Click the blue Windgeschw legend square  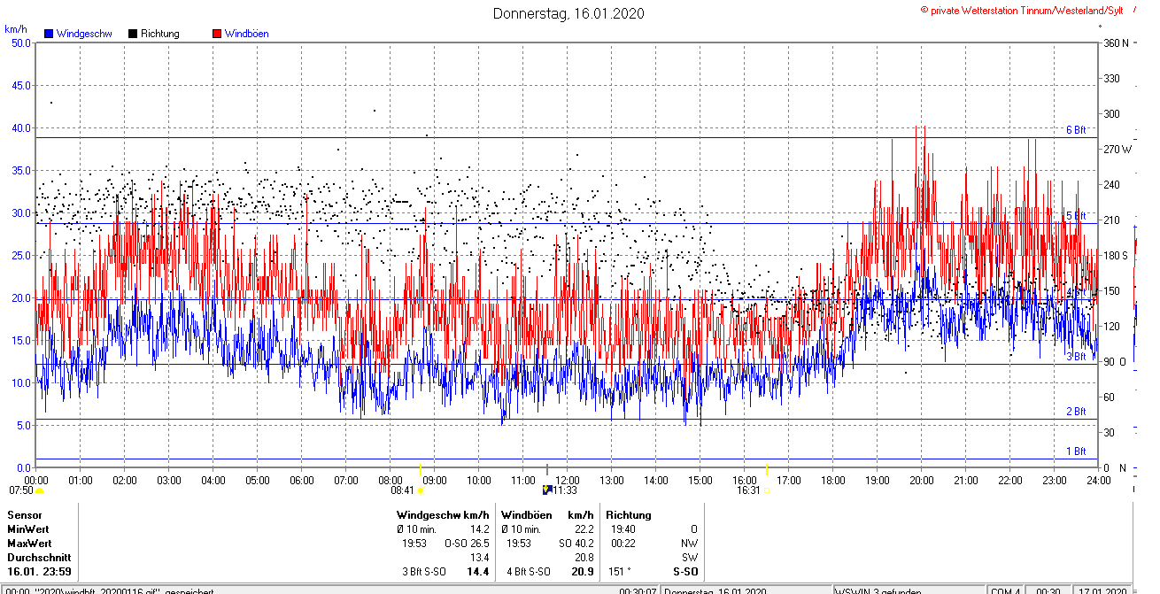coord(49,34)
